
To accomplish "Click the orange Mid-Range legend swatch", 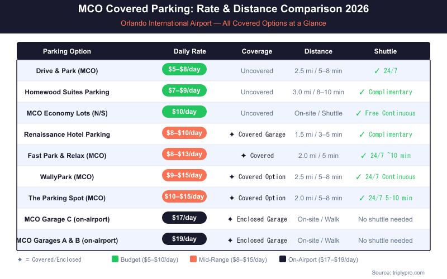I will [193, 259].
